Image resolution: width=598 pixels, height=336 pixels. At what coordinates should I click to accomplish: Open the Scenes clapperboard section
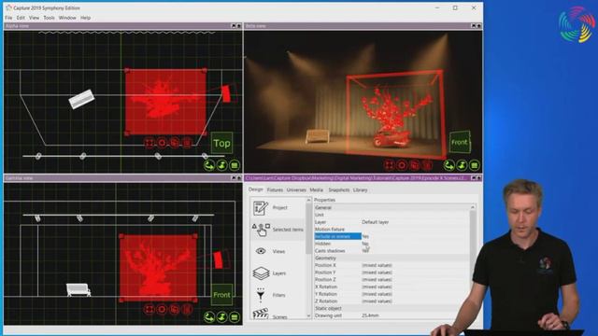(278, 315)
